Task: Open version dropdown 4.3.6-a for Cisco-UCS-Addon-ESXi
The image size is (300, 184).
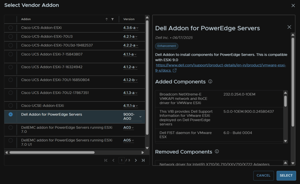Action: (131, 28)
